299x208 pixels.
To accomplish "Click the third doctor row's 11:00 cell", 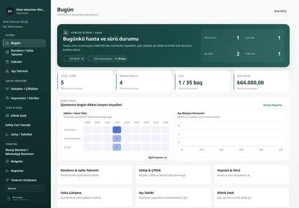I will [117, 147].
